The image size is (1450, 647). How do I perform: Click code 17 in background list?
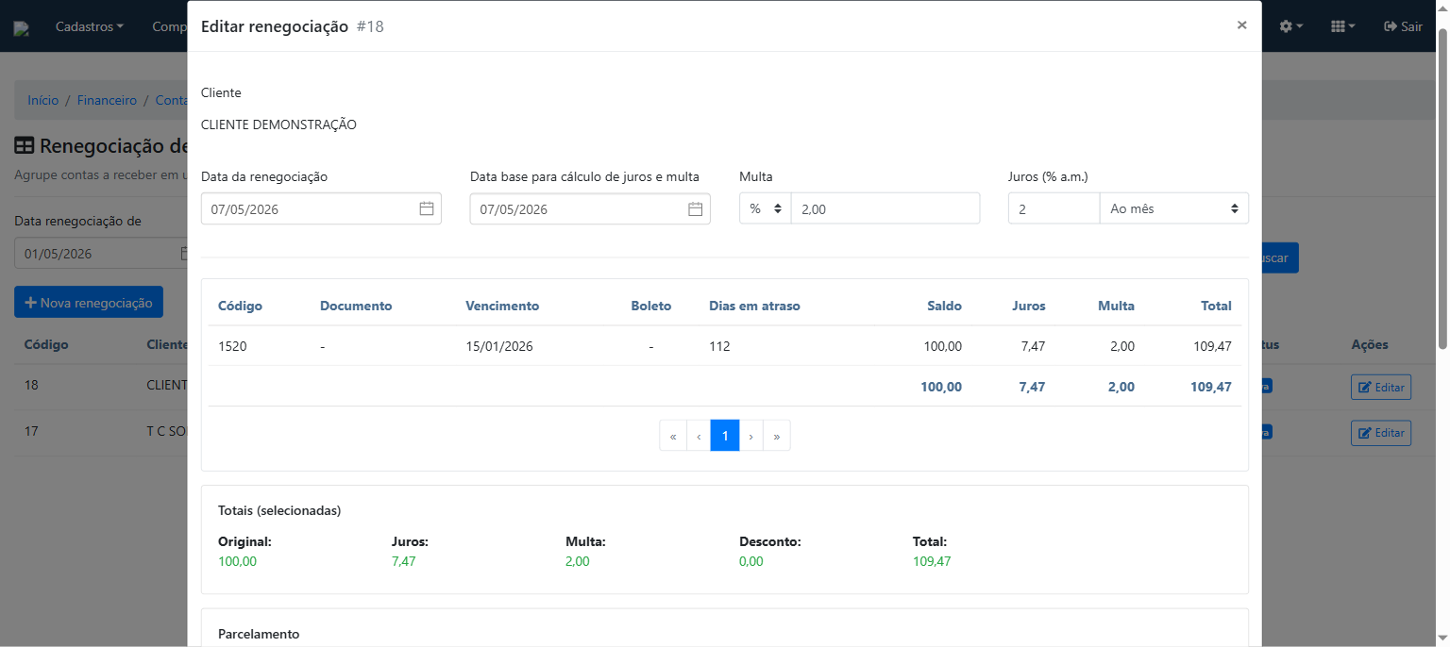(31, 431)
